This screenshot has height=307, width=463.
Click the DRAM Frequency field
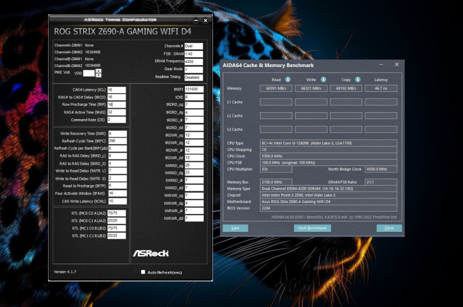[x=194, y=62]
